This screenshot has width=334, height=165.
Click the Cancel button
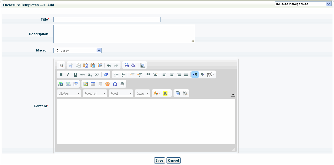coord(174,161)
